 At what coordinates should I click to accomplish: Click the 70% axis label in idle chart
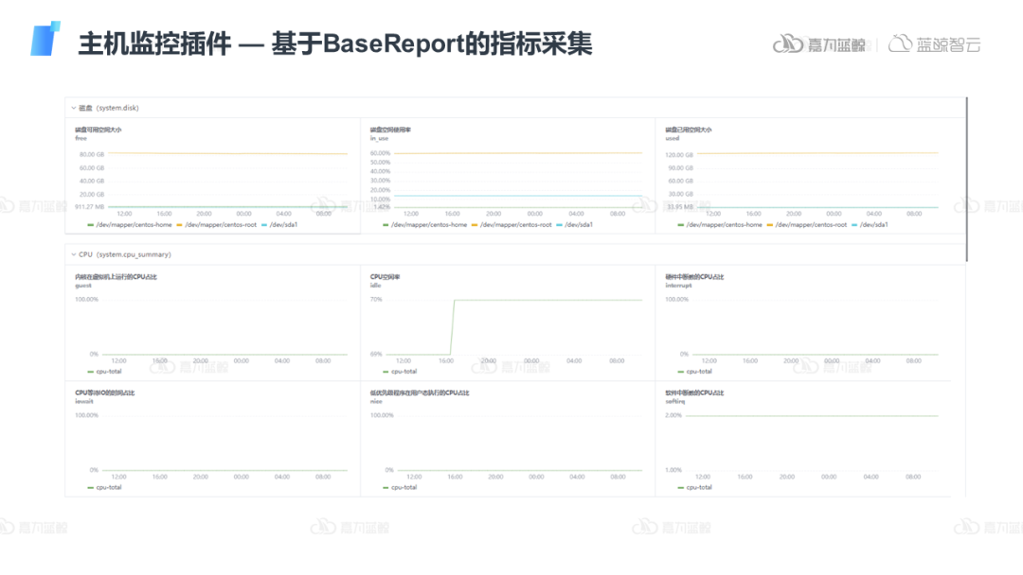tap(376, 300)
